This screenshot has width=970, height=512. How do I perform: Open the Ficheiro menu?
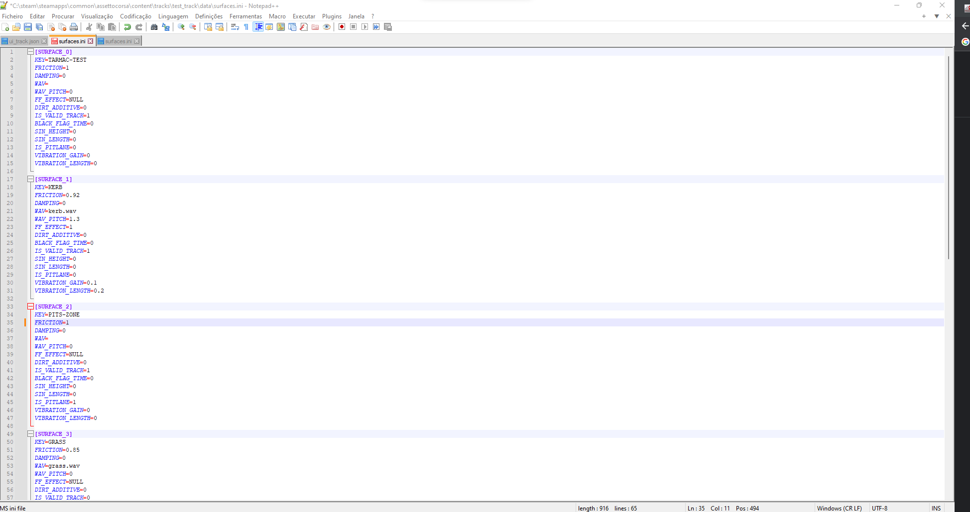click(x=12, y=16)
